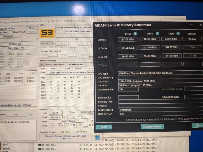Select Memory Write value 31422 MB/s
This screenshot has width=203, height=152.
click(150, 39)
